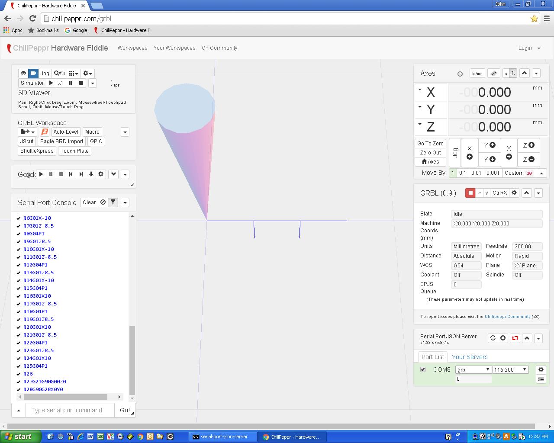Toggle the COM8 port checkbox

(x=423, y=369)
